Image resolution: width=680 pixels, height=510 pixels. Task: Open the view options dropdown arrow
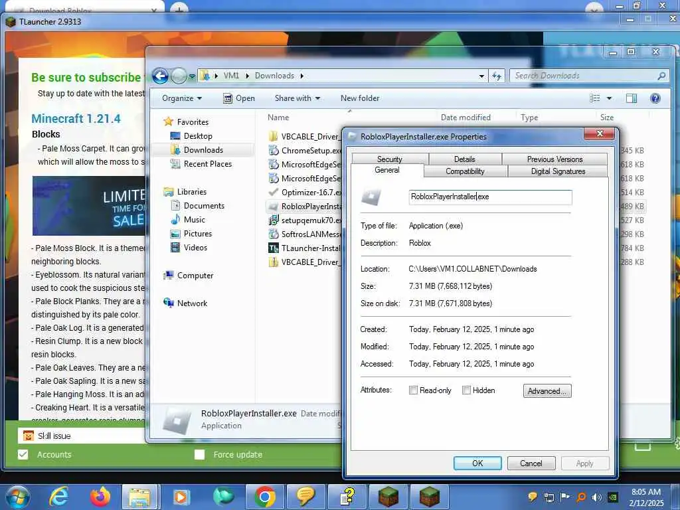(609, 98)
